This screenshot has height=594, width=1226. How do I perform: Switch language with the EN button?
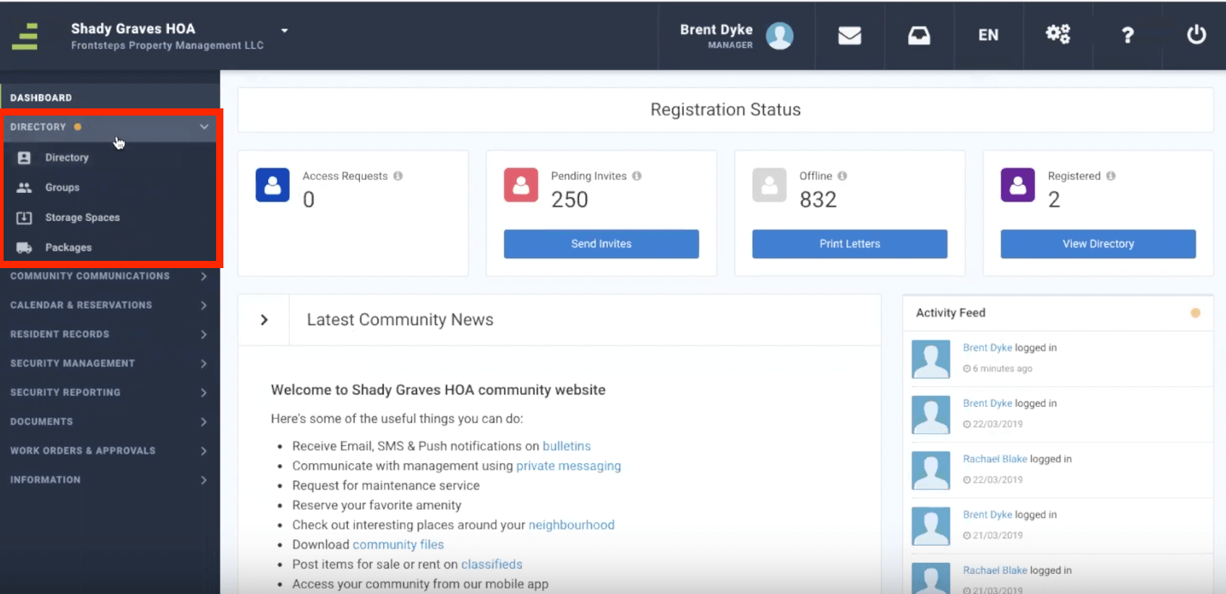988,35
